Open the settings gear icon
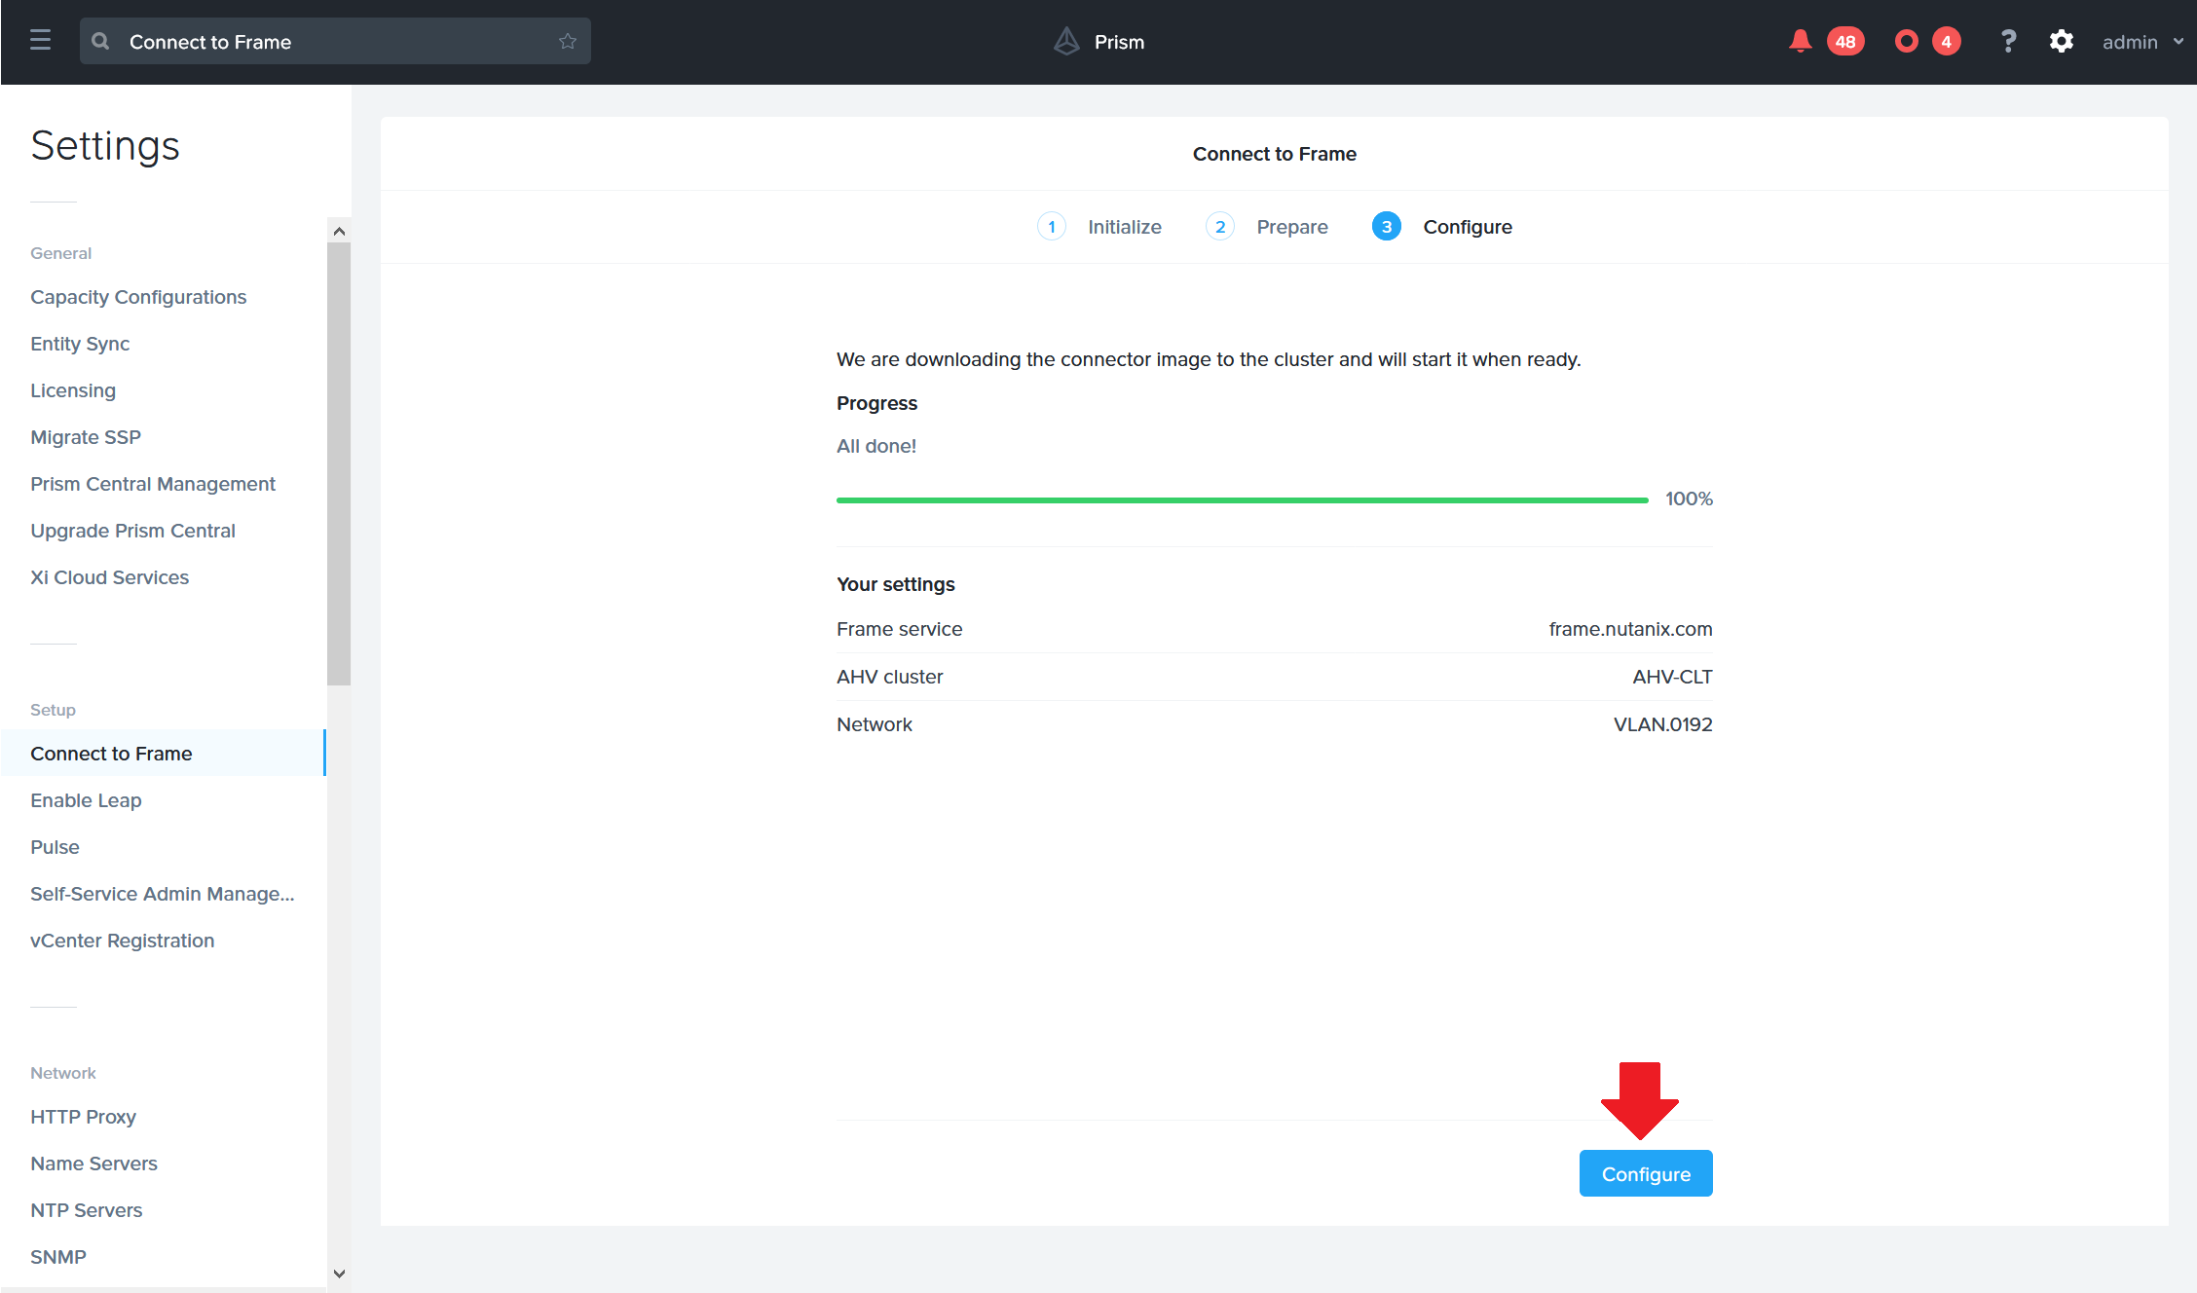Image resolution: width=2197 pixels, height=1293 pixels. (x=2062, y=41)
